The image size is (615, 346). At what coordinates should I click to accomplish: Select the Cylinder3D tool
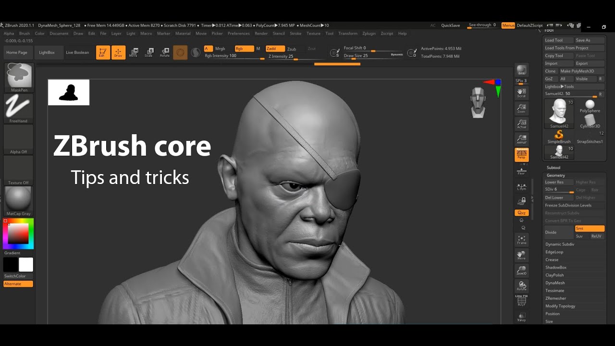click(x=590, y=121)
